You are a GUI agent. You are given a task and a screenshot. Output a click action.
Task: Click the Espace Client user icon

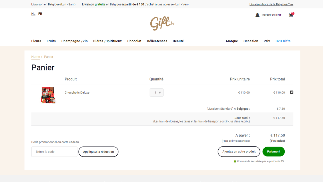[x=257, y=15]
